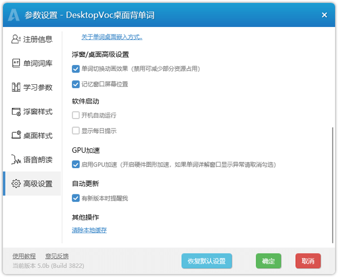
Task: Click the desktop style monitor icon
Action: click(16, 135)
